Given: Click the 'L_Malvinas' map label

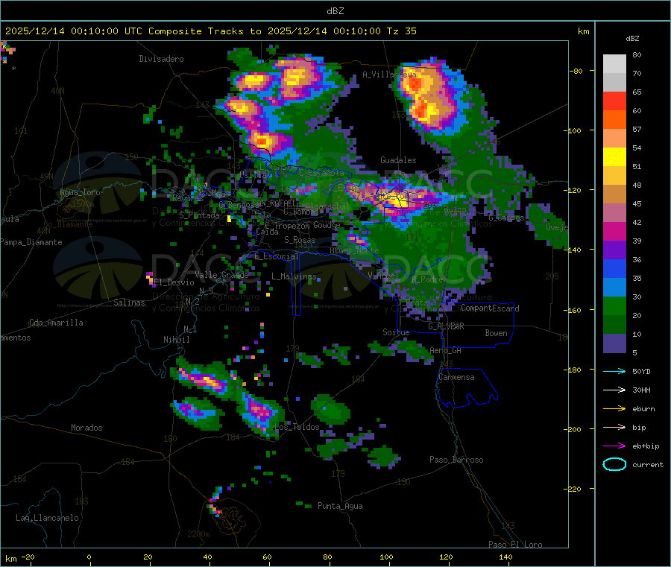Looking at the screenshot, I should click(294, 276).
